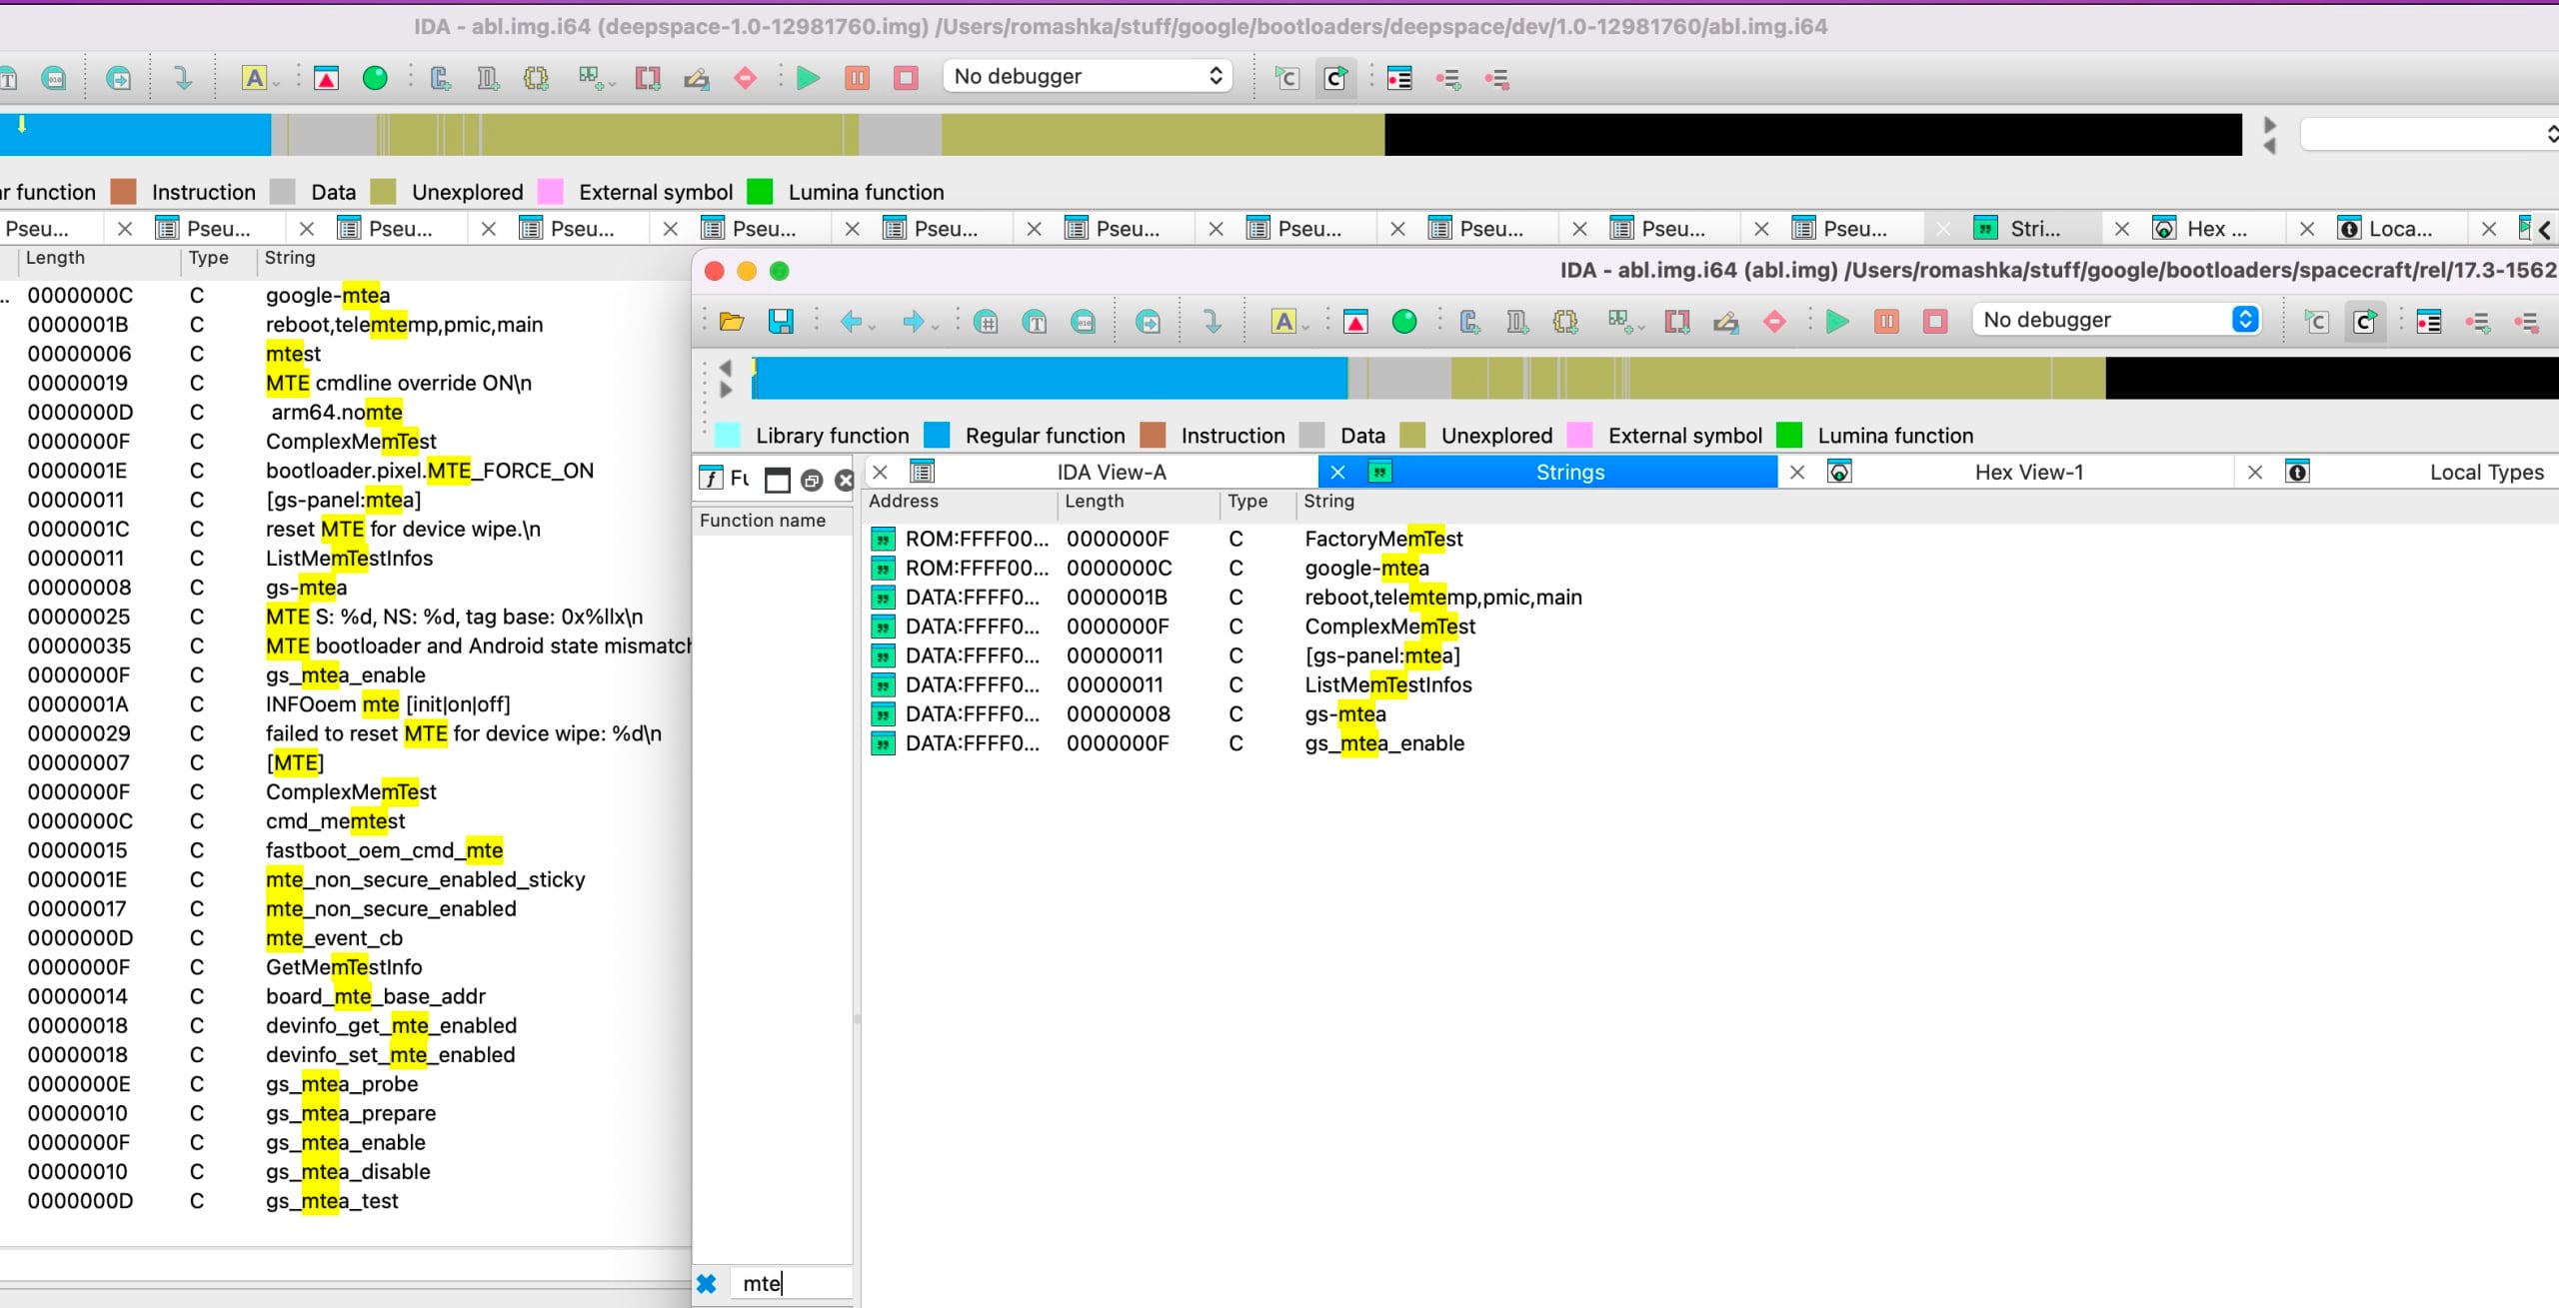Click the pencil edit icon in the back window toolbar
Viewport: 2559px width, 1308px height.
697,77
